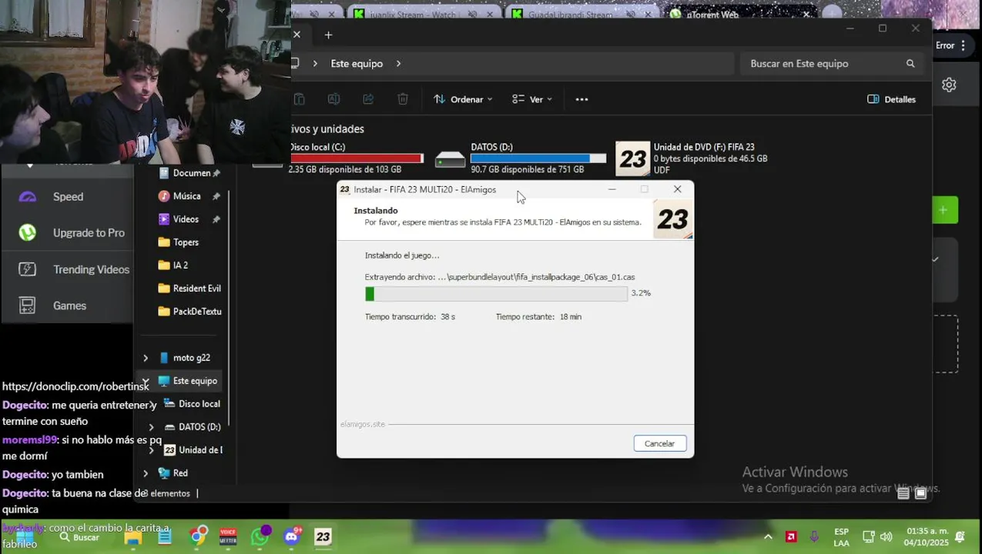Viewport: 982px width, 554px height.
Task: Open the notifications bell in the tray
Action: (x=960, y=537)
